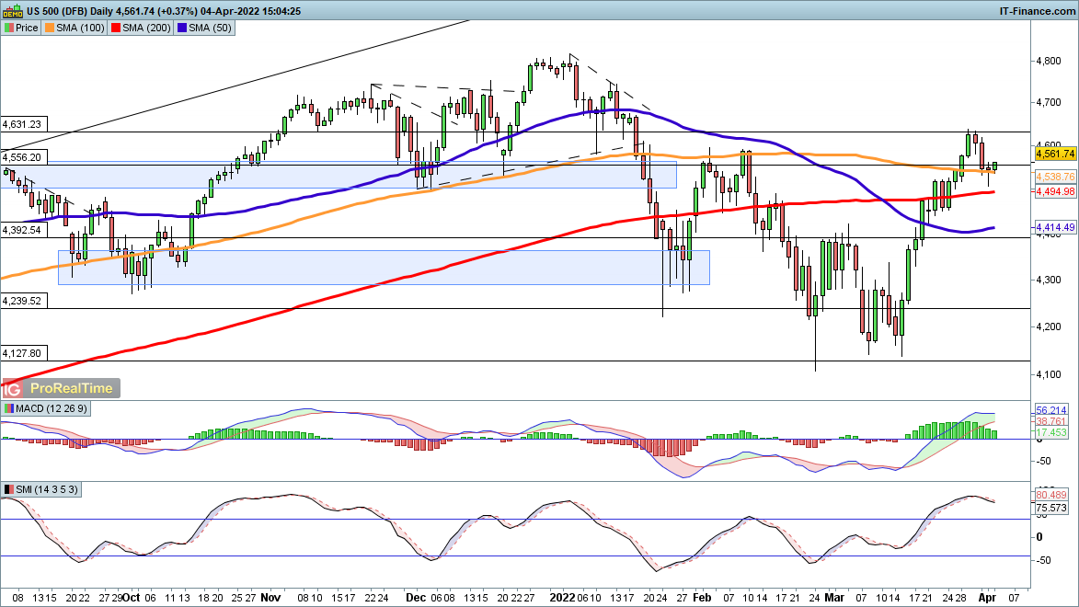Image resolution: width=1079 pixels, height=607 pixels.
Task: Select the SMA (50) legend label
Action: pos(210,29)
